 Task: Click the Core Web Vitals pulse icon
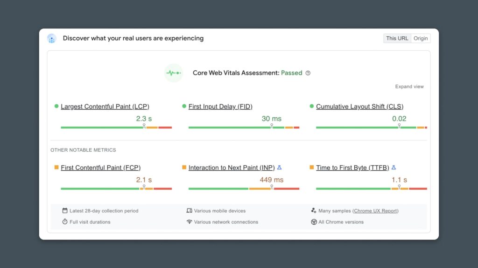click(x=173, y=73)
